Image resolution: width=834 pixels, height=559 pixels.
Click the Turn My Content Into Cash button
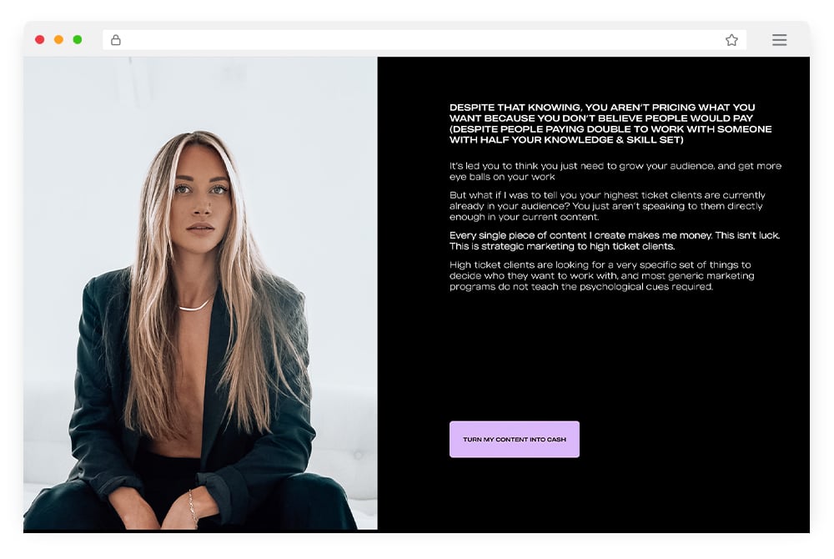[x=515, y=440]
